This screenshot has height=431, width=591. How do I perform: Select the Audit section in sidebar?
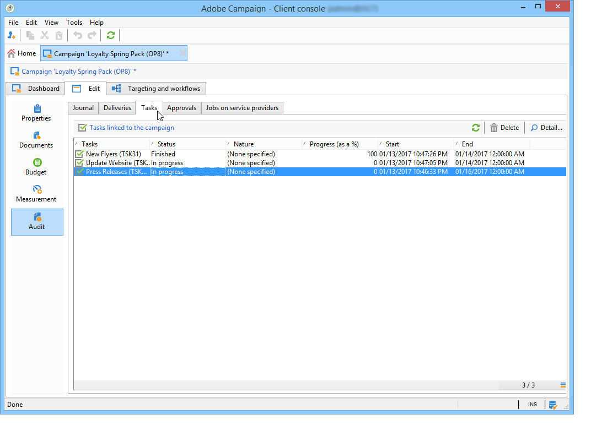(37, 222)
